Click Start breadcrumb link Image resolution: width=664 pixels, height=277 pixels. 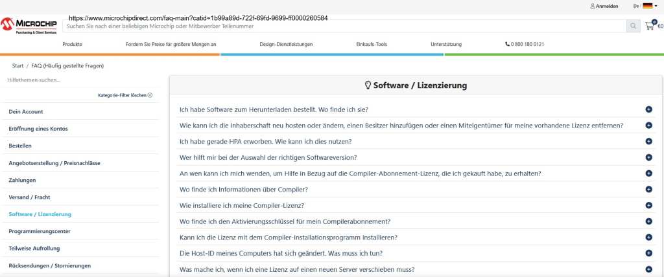click(18, 66)
